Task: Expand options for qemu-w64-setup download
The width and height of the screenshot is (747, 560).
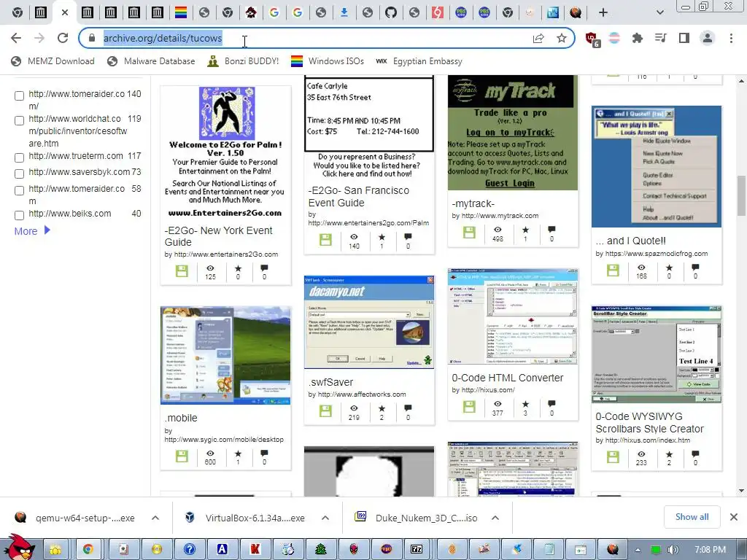Action: [x=155, y=518]
